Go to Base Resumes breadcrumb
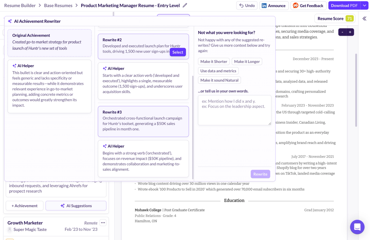370x240 pixels. coord(58,6)
